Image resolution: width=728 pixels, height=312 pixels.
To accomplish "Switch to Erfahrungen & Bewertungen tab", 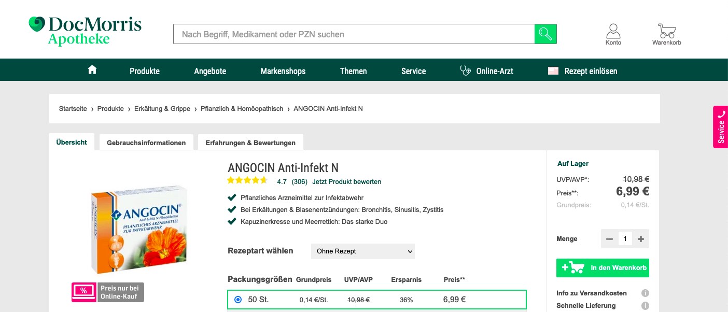I will coord(250,143).
